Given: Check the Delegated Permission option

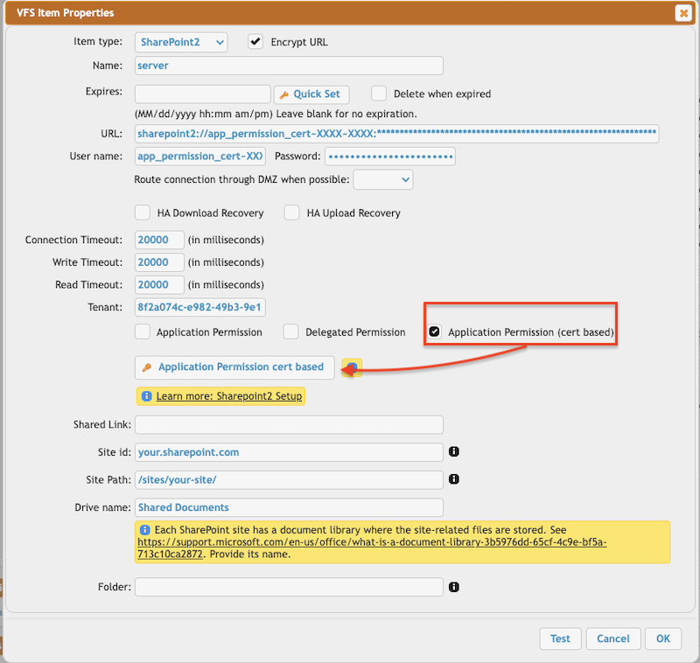Looking at the screenshot, I should [291, 332].
